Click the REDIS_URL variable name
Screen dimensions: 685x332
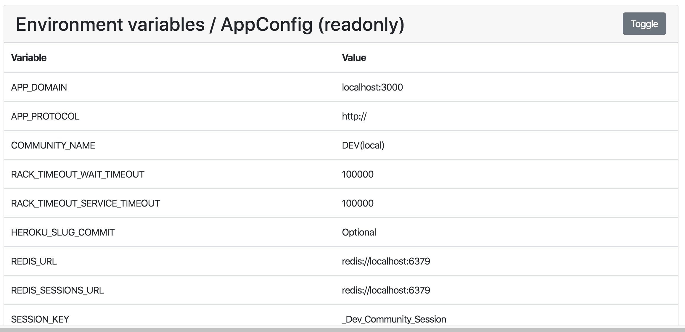[x=34, y=261]
